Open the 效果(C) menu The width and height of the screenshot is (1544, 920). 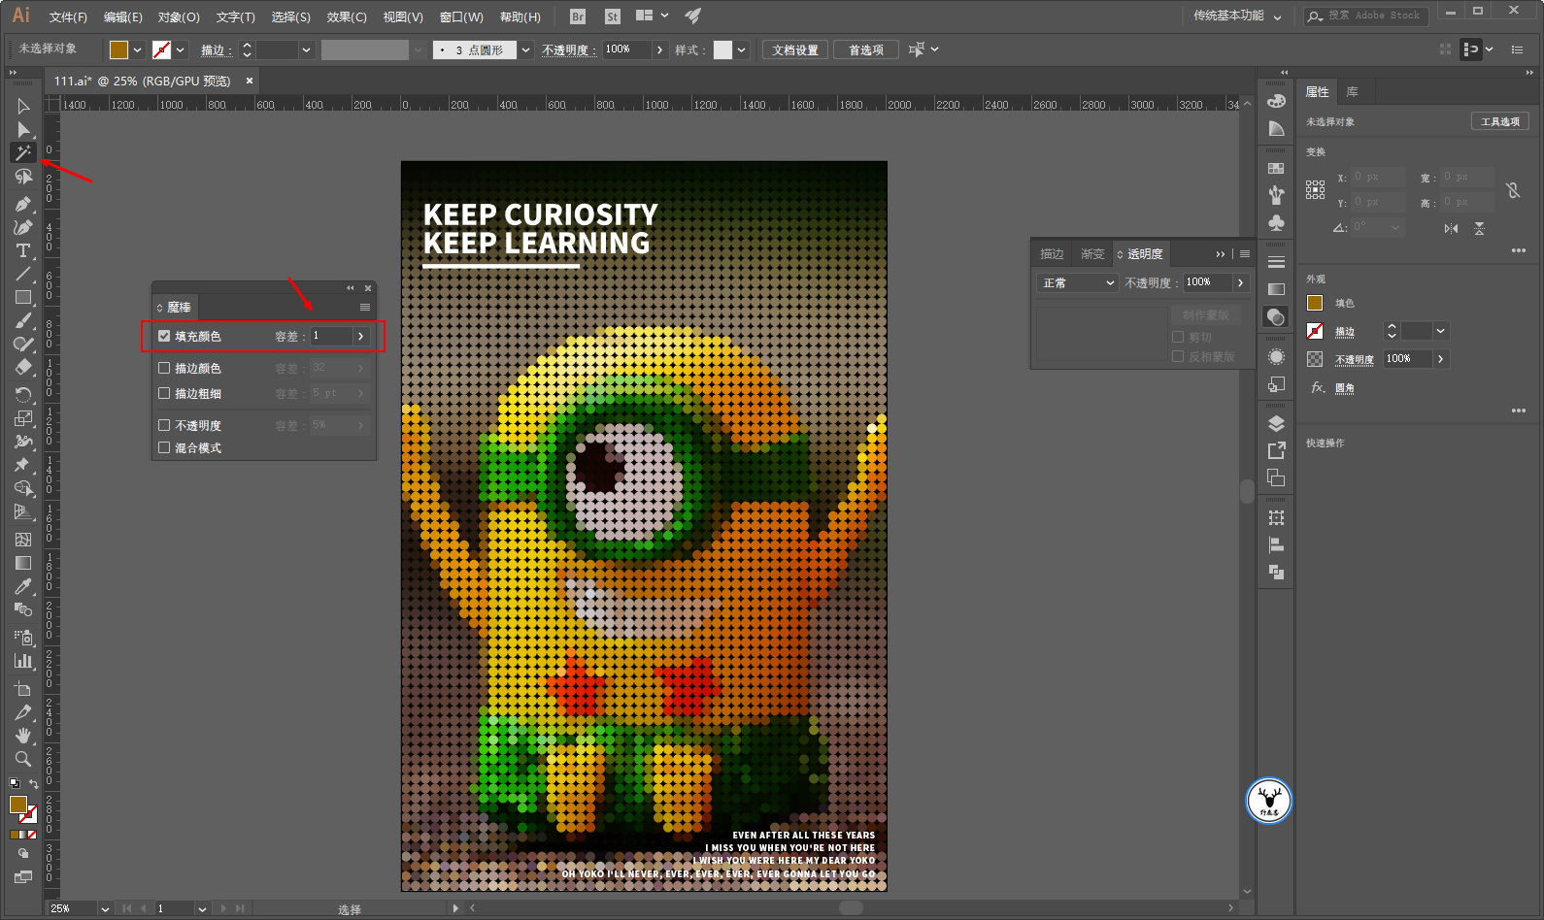click(347, 16)
